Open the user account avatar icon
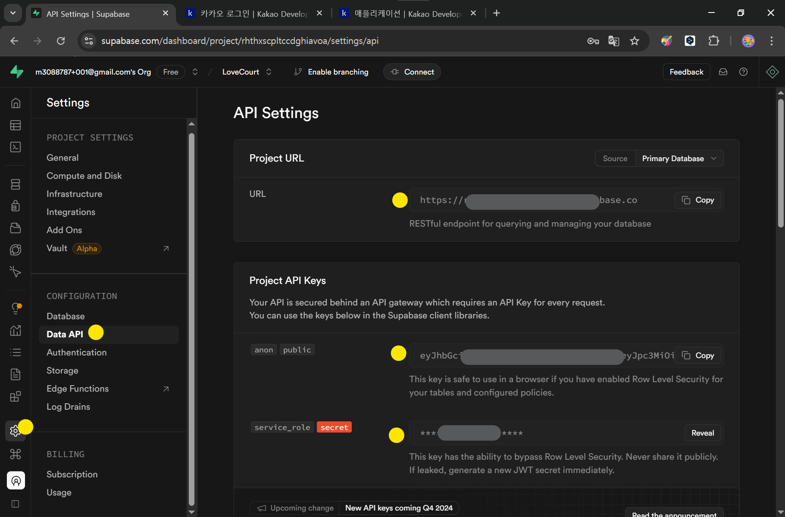The width and height of the screenshot is (785, 517). point(16,480)
